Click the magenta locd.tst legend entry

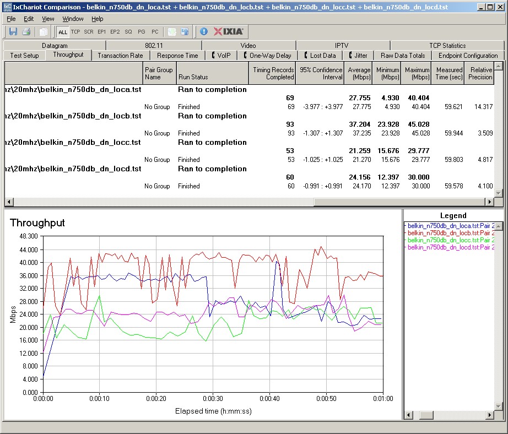click(450, 247)
